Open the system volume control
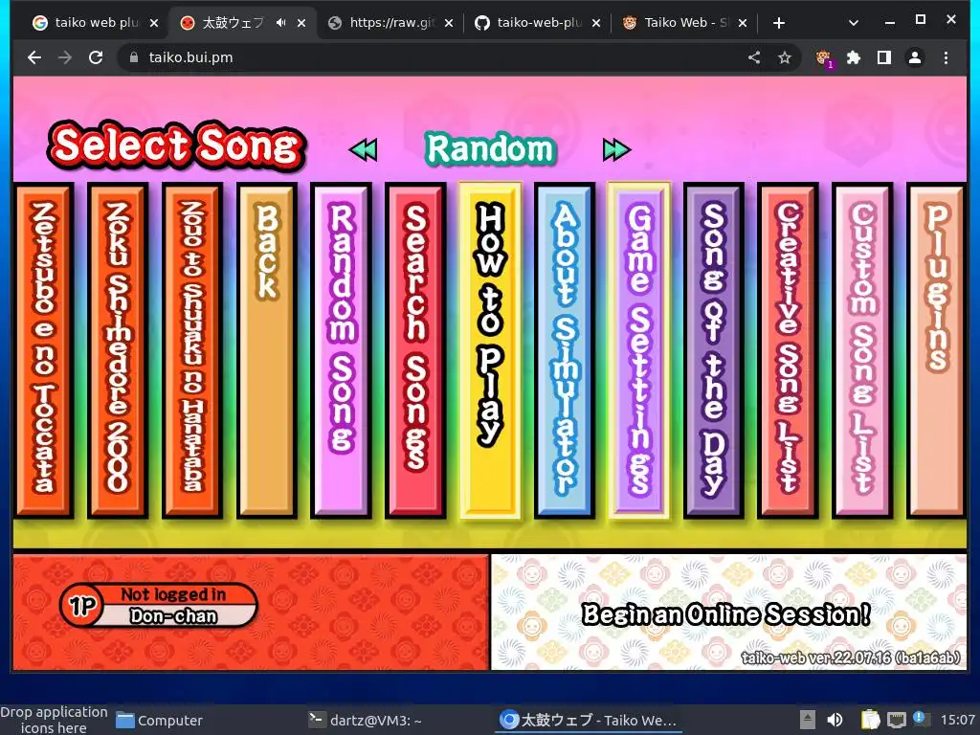980x735 pixels. tap(835, 720)
